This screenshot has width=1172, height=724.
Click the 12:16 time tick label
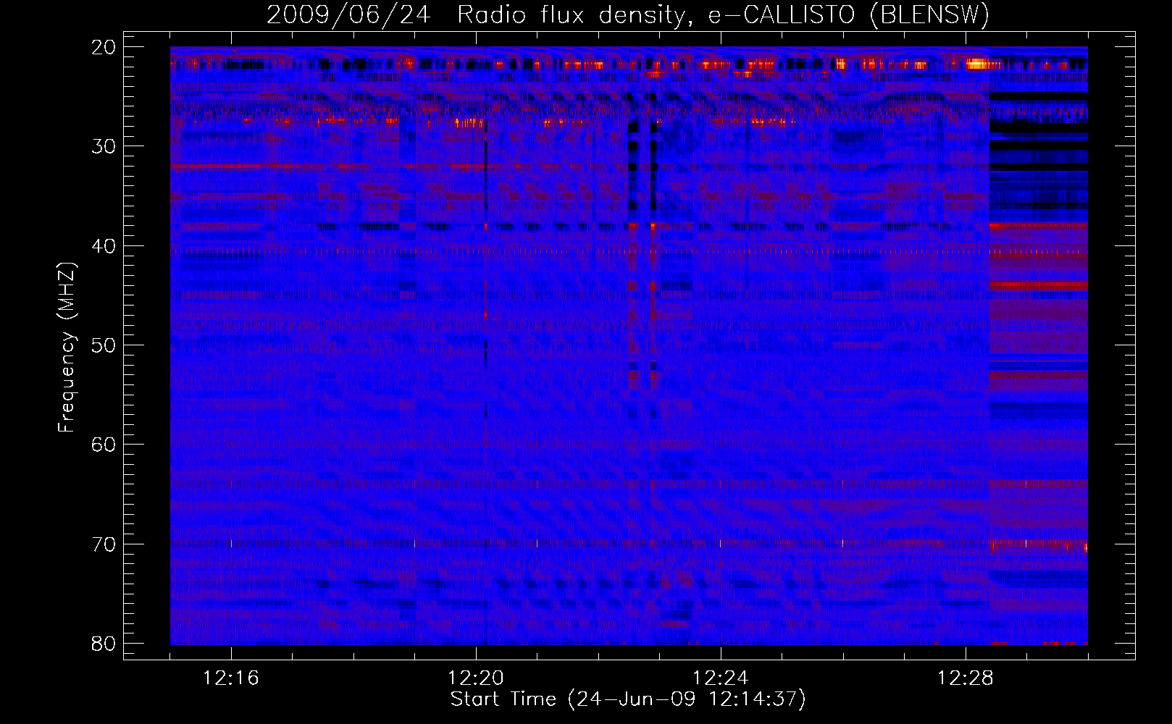tap(231, 678)
